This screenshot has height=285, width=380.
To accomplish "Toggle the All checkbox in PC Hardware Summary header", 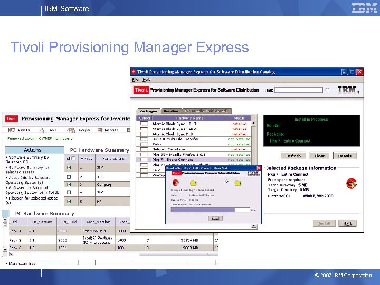I will (x=73, y=158).
